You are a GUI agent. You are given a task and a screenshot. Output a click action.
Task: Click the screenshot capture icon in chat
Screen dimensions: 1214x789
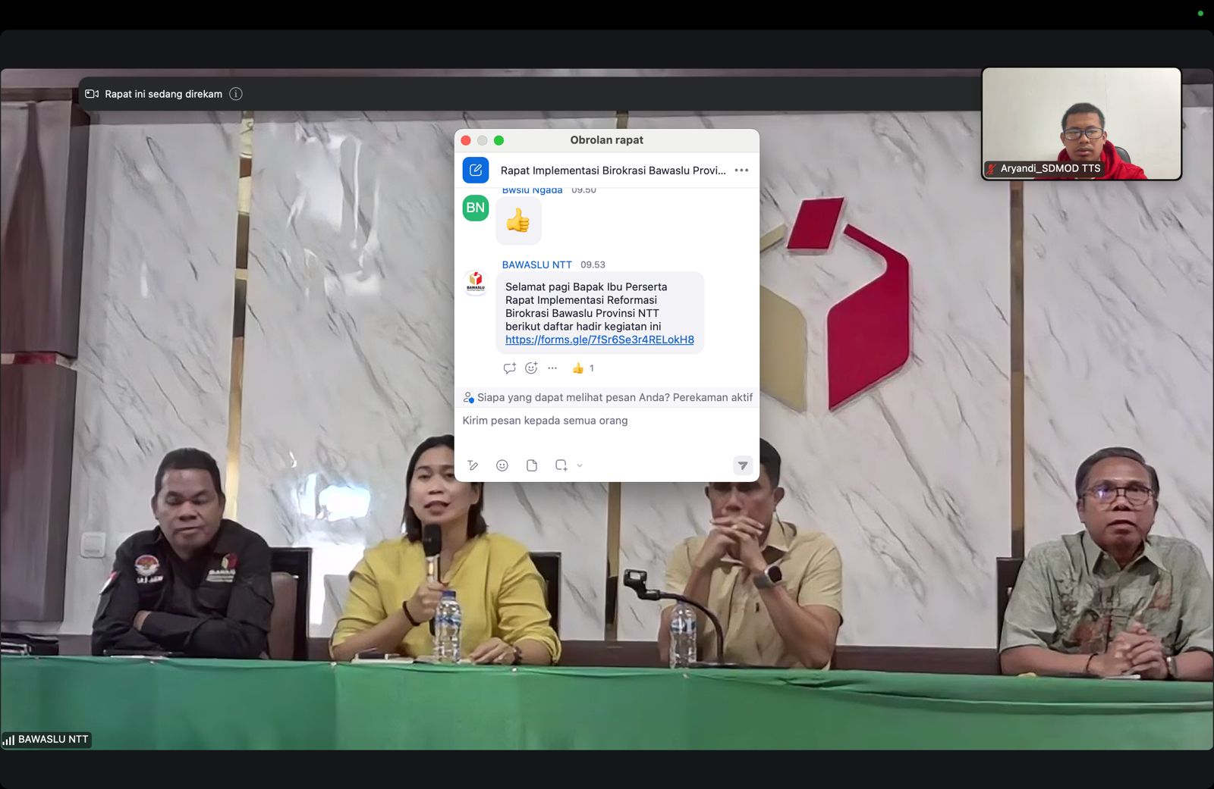coord(561,465)
